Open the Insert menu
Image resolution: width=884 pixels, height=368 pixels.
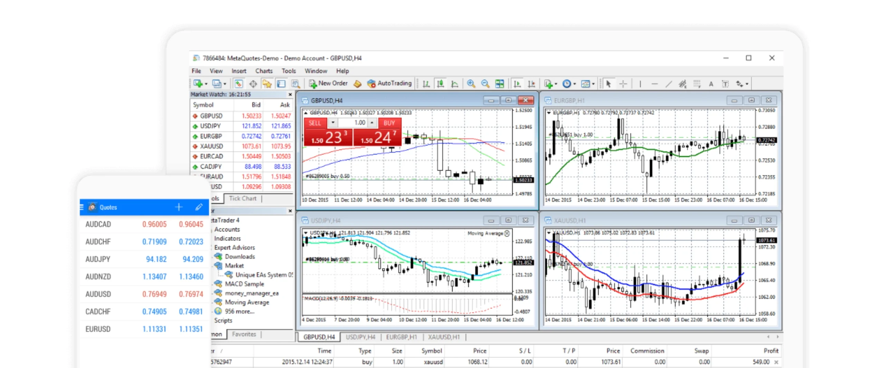[239, 71]
